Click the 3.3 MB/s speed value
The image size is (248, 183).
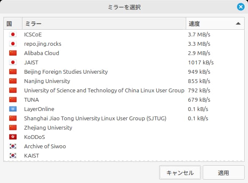click(x=199, y=44)
